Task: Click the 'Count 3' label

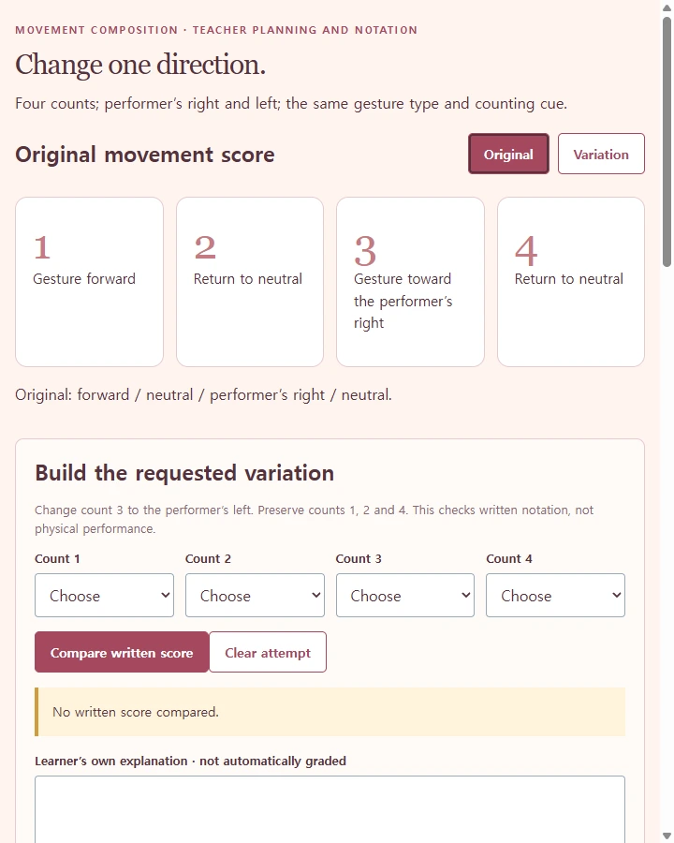Action: click(x=359, y=558)
